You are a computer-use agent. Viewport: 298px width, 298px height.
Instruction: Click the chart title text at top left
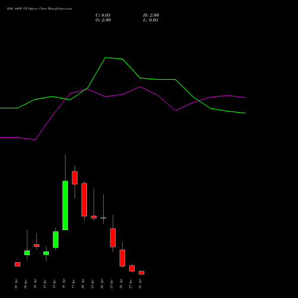coord(39,9)
